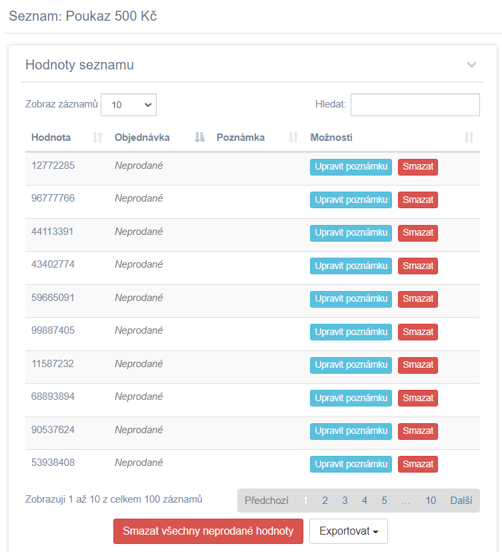This screenshot has width=502, height=552.
Task: Select value cell 99887405
Action: click(53, 330)
